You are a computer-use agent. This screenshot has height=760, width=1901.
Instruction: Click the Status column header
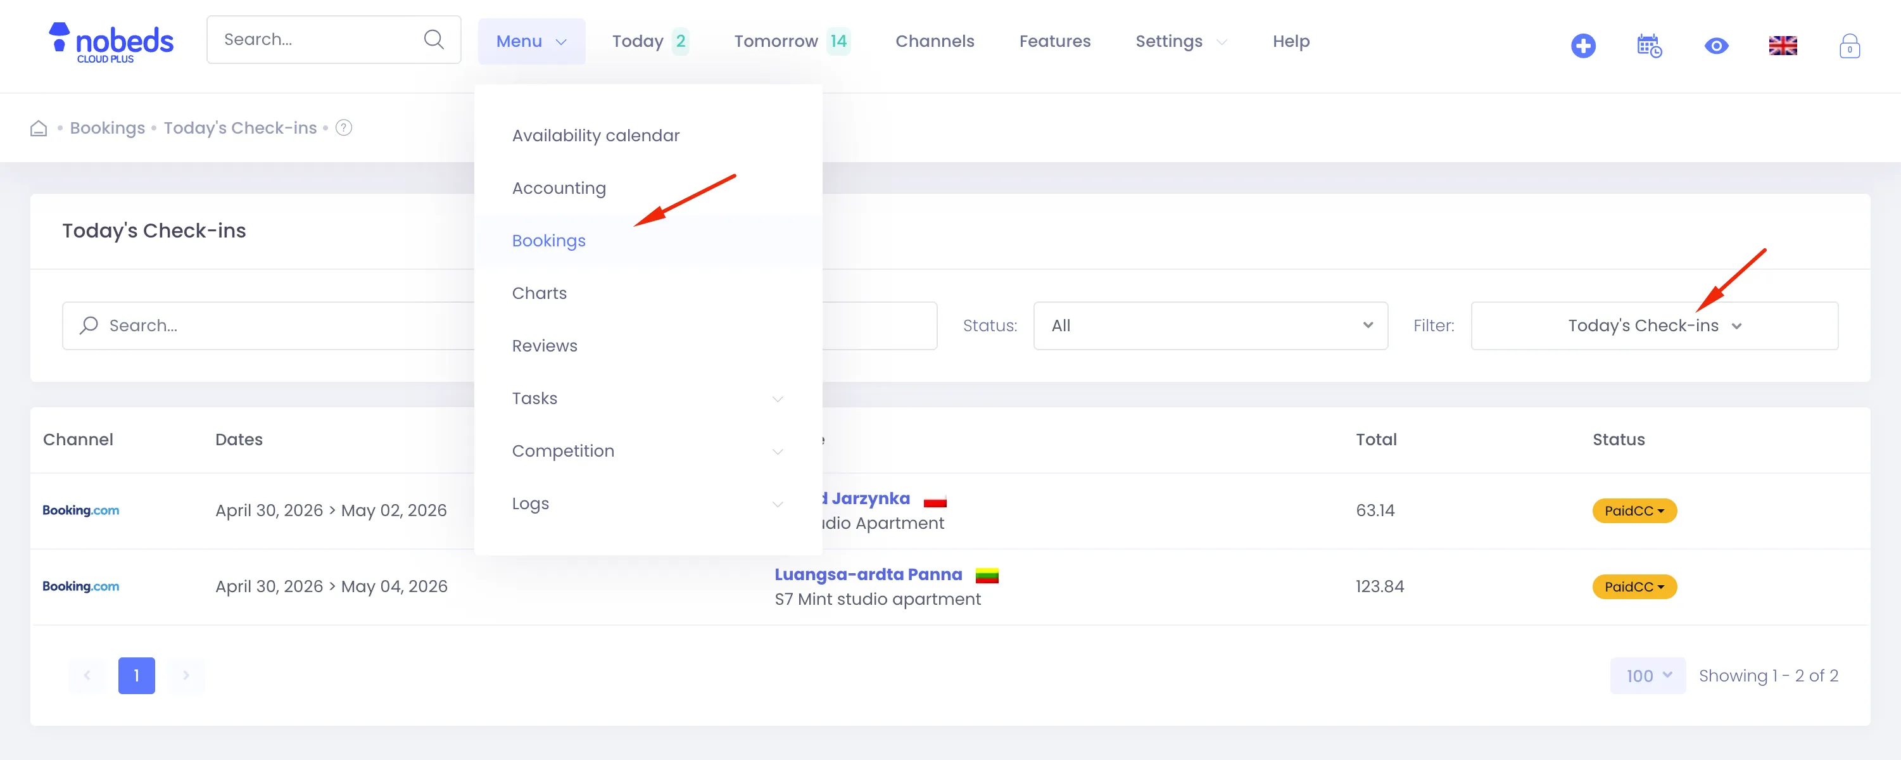(x=1619, y=440)
